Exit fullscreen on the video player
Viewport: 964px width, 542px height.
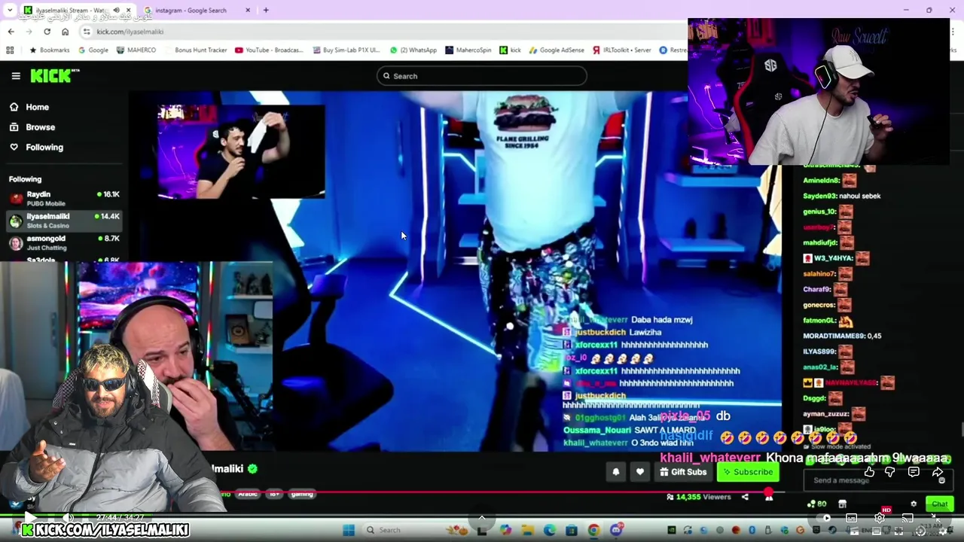coord(935,518)
